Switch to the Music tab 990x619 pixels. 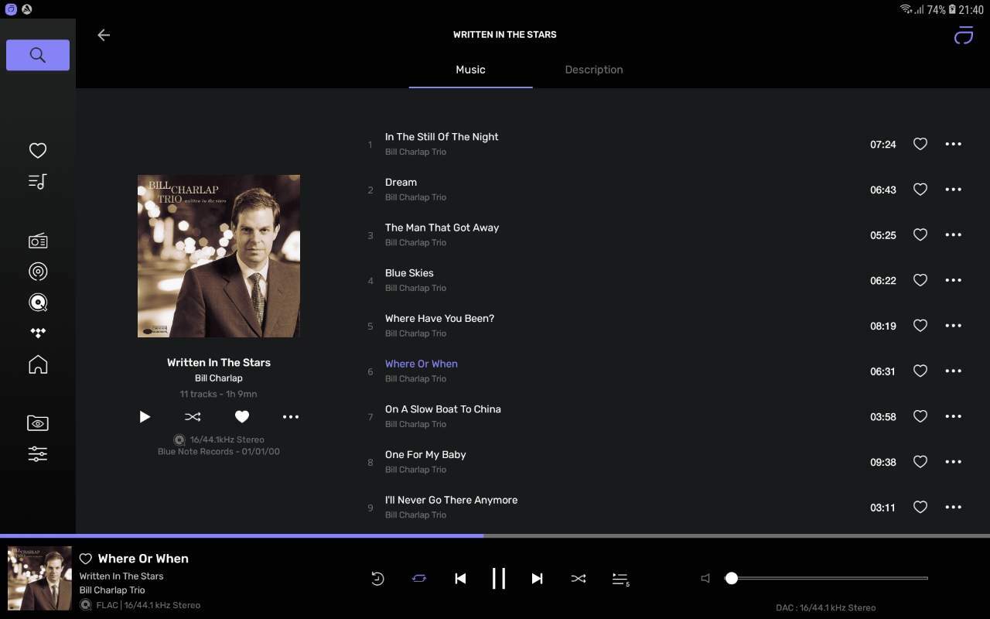tap(470, 70)
